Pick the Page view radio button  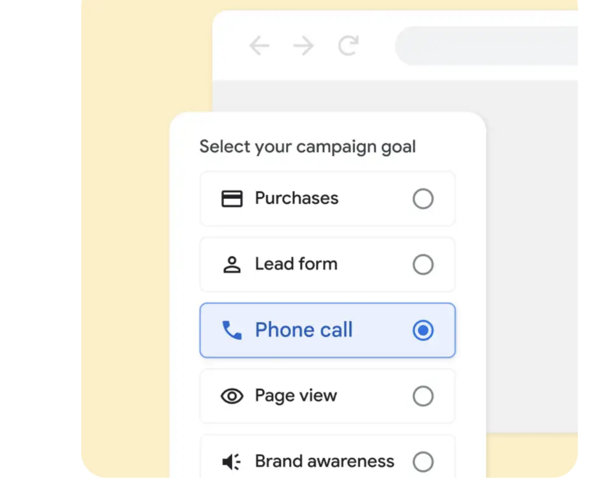click(x=423, y=396)
